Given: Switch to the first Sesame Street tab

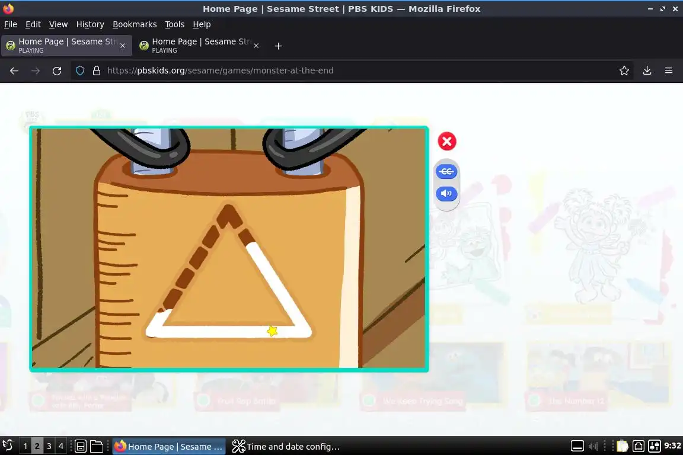Looking at the screenshot, I should tap(66, 46).
